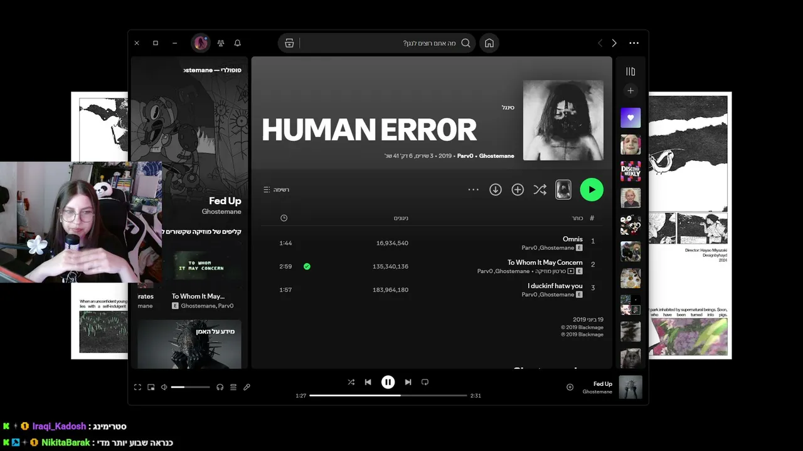Open the Ghostemane artist link under the title
The height and width of the screenshot is (451, 803).
click(496, 156)
